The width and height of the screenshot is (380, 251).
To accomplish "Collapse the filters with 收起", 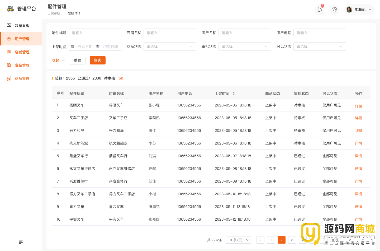I will point(58,60).
